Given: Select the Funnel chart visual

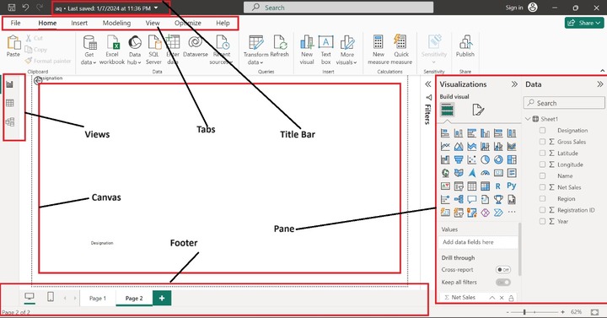Looking at the screenshot, I should point(459,159).
